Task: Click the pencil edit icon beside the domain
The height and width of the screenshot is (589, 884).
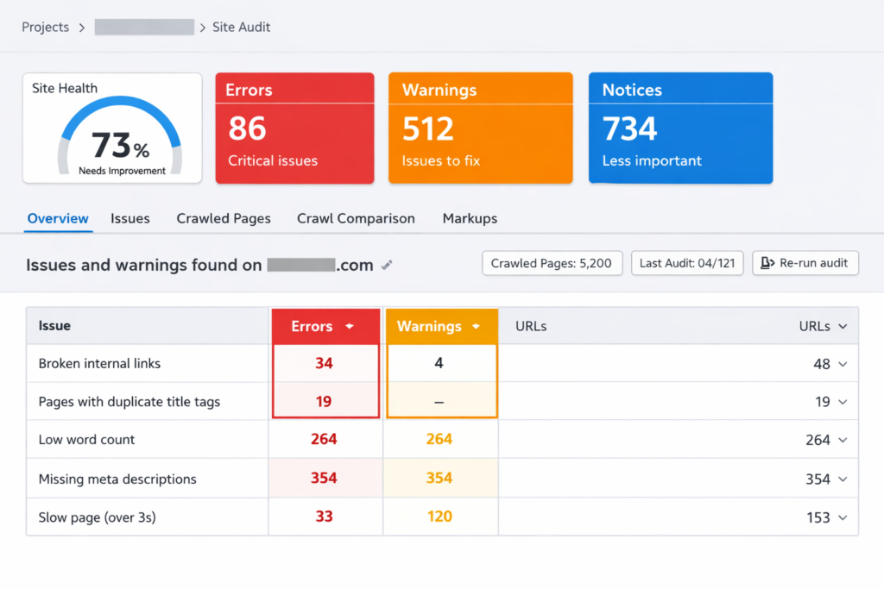Action: pos(387,265)
